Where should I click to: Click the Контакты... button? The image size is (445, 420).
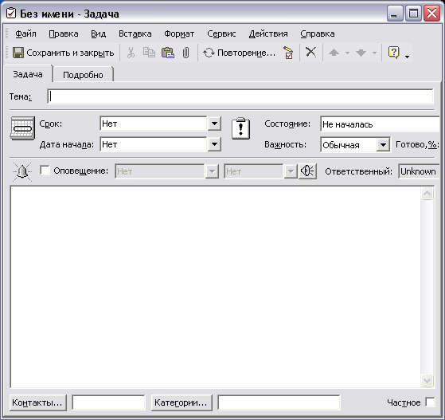[x=37, y=402]
